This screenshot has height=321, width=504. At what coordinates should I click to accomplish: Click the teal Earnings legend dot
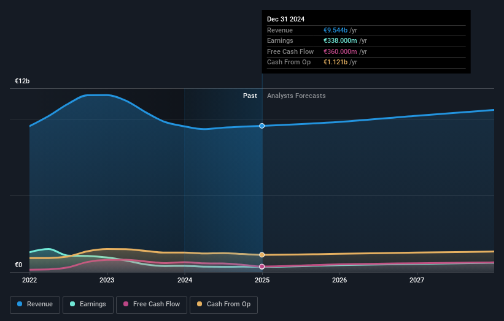72,304
